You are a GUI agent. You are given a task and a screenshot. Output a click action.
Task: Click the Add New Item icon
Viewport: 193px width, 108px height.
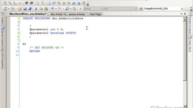tap(13, 9)
